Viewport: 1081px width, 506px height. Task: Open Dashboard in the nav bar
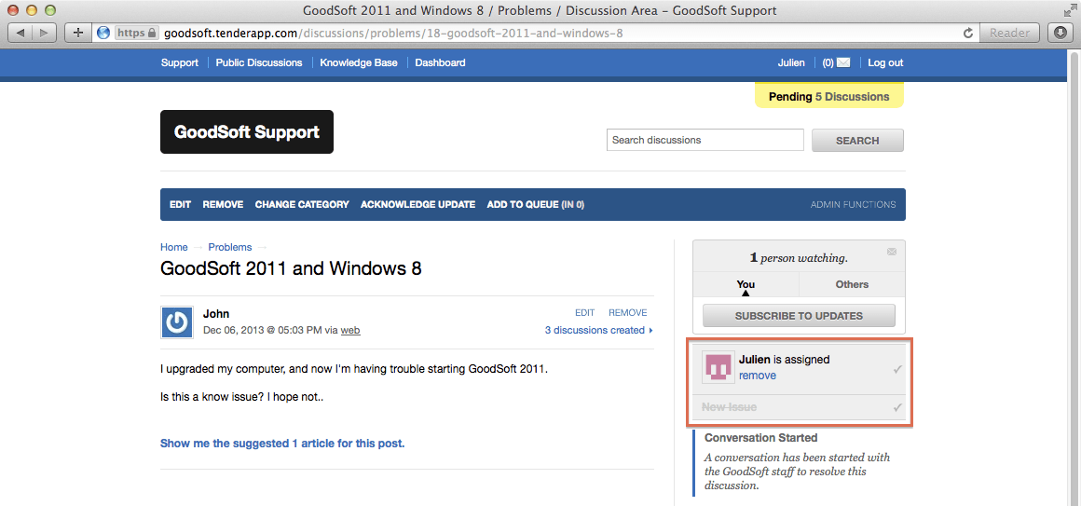tap(440, 62)
